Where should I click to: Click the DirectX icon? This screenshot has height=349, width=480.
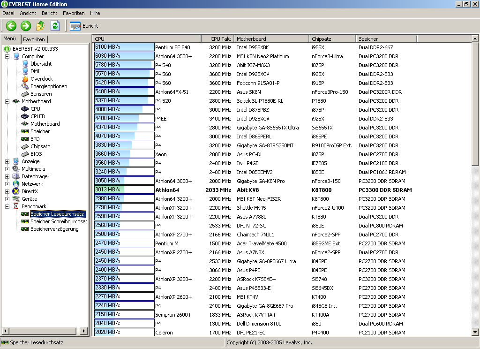point(16,191)
